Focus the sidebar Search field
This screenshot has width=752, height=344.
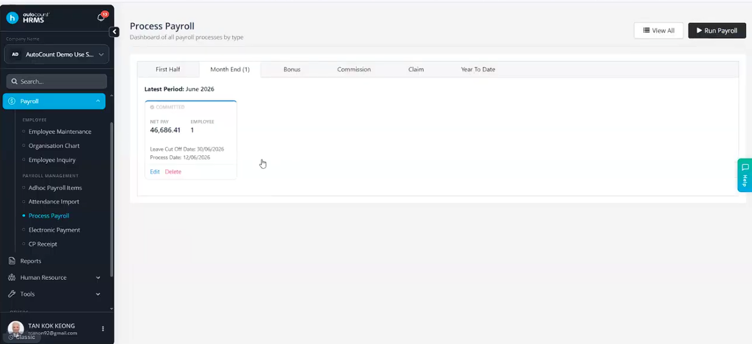click(57, 82)
